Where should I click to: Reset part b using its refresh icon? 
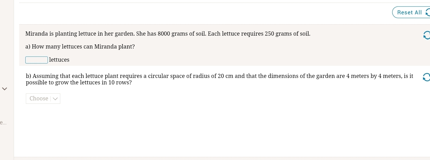tap(426, 77)
